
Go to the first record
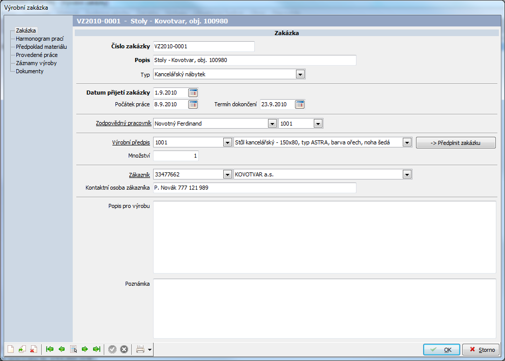tap(49, 349)
